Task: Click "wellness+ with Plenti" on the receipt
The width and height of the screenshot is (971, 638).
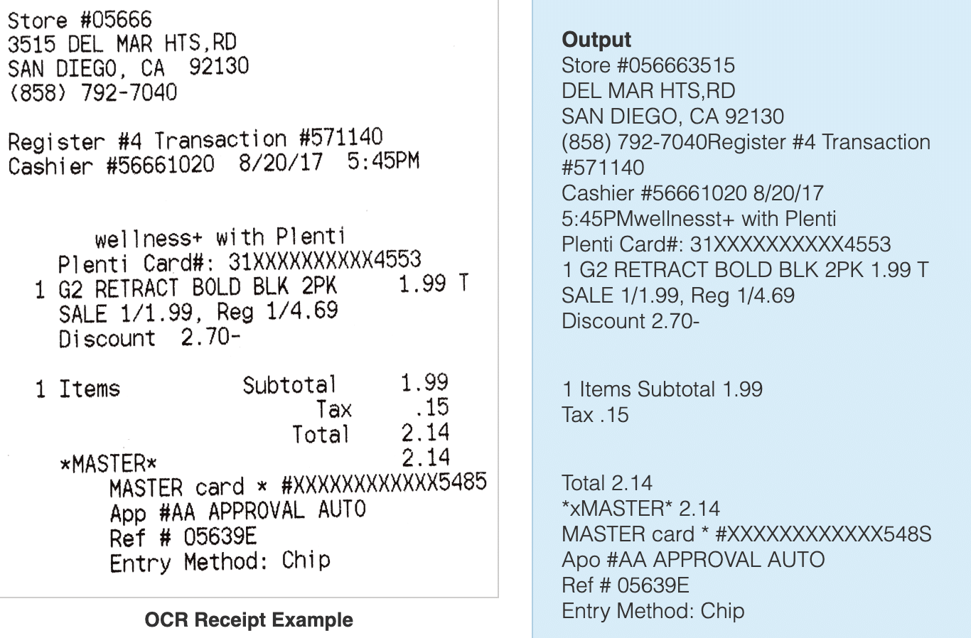Action: [x=220, y=237]
